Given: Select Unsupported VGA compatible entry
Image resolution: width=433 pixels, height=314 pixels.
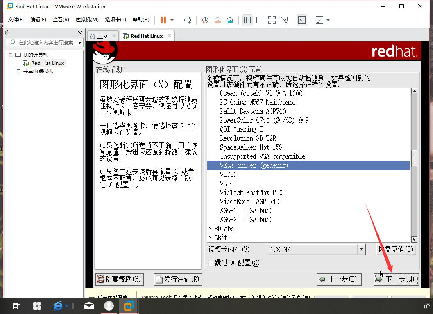Looking at the screenshot, I should pyautogui.click(x=308, y=156).
